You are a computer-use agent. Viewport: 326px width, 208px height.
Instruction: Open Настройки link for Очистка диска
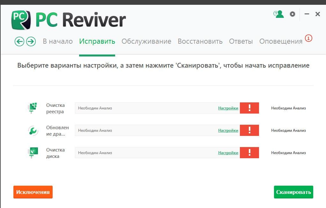pyautogui.click(x=228, y=153)
